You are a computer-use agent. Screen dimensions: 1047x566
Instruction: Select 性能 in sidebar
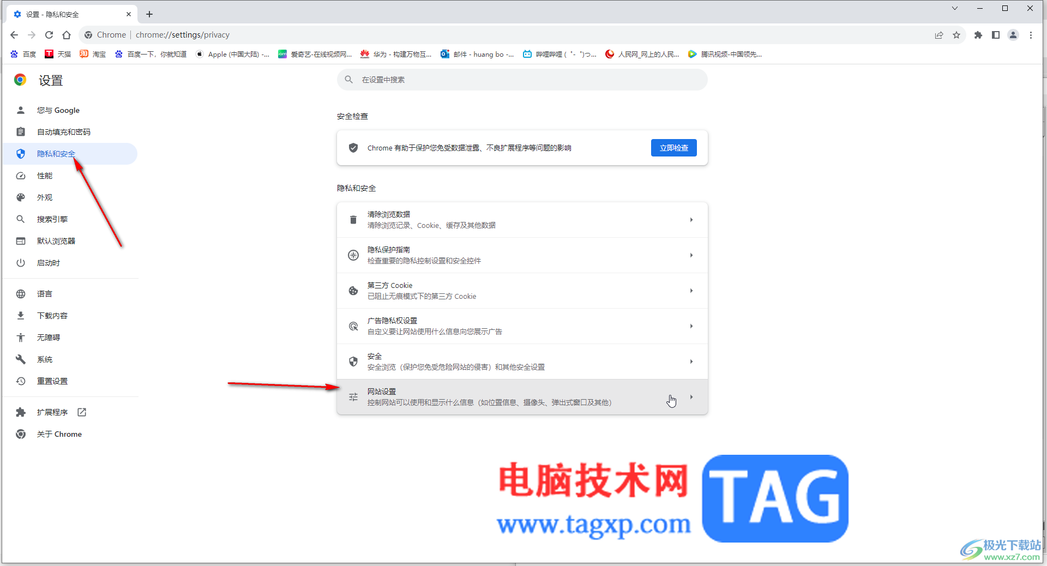70,176
